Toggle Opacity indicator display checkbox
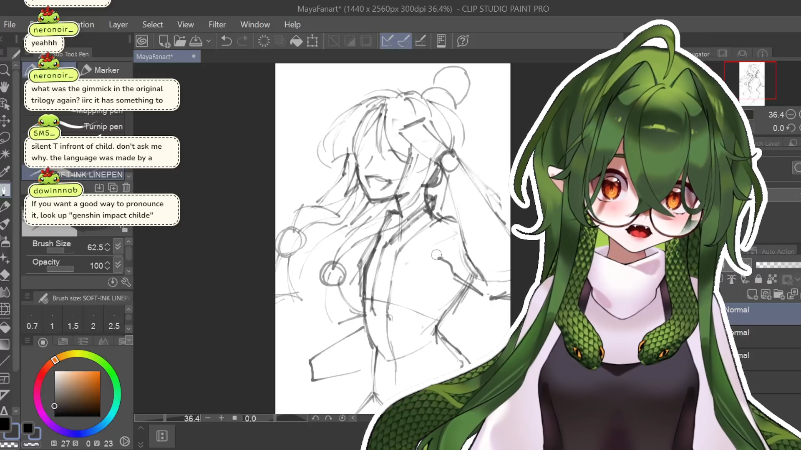 tap(118, 265)
